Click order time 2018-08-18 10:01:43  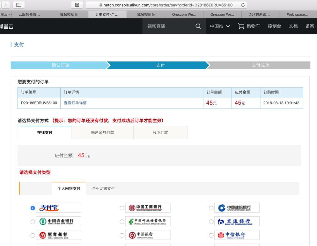pos(281,103)
